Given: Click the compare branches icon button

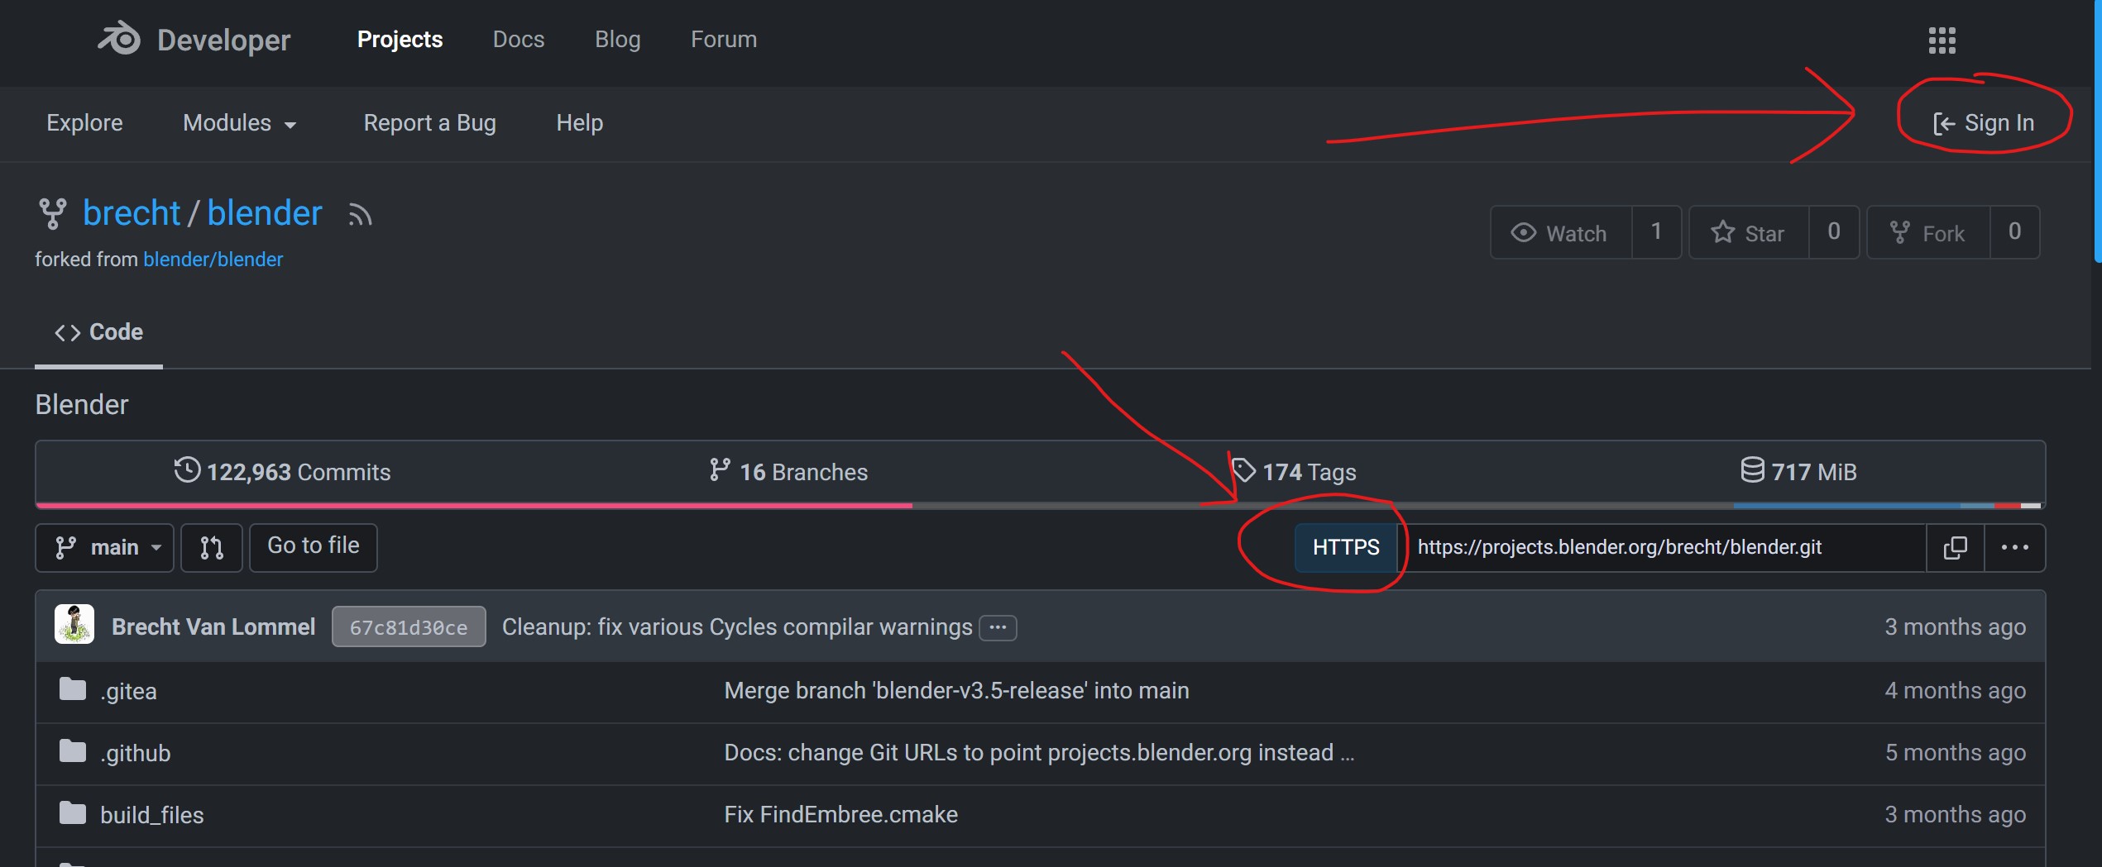Looking at the screenshot, I should point(212,547).
